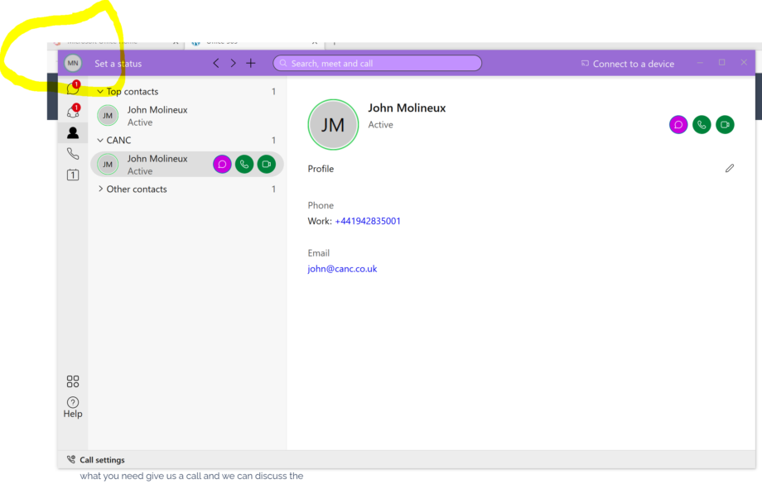This screenshot has height=484, width=762.
Task: Open the Calls phone icon in sidebar
Action: point(73,153)
